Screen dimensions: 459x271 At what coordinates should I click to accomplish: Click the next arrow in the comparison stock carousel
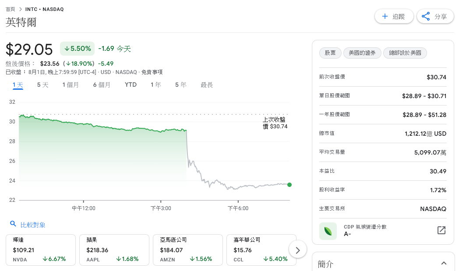point(298,250)
